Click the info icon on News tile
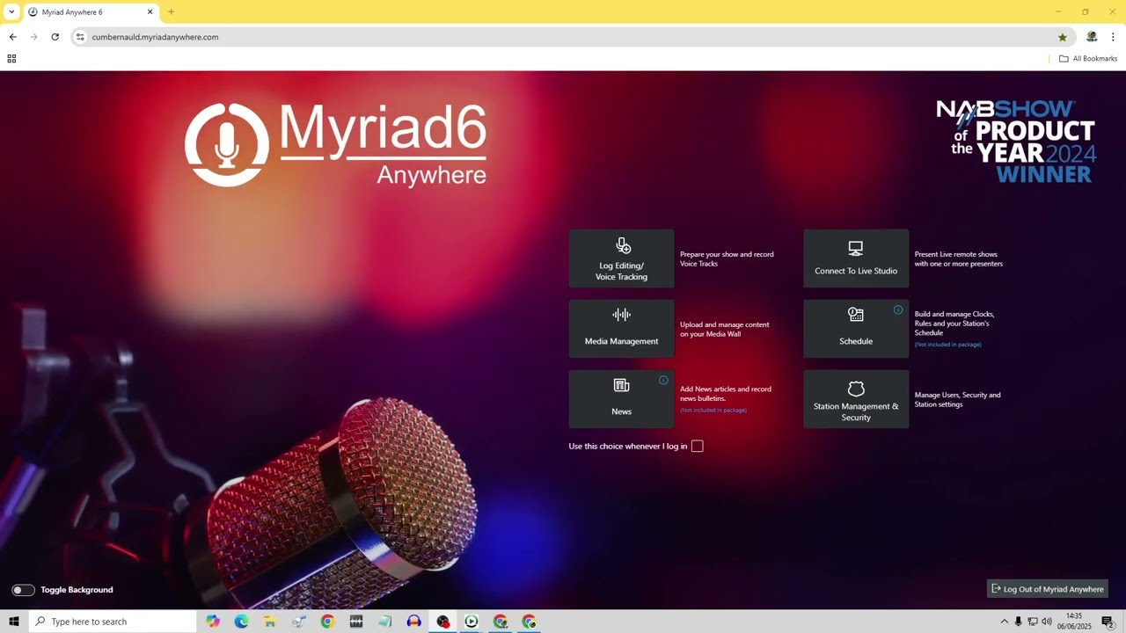This screenshot has height=633, width=1126. point(663,380)
